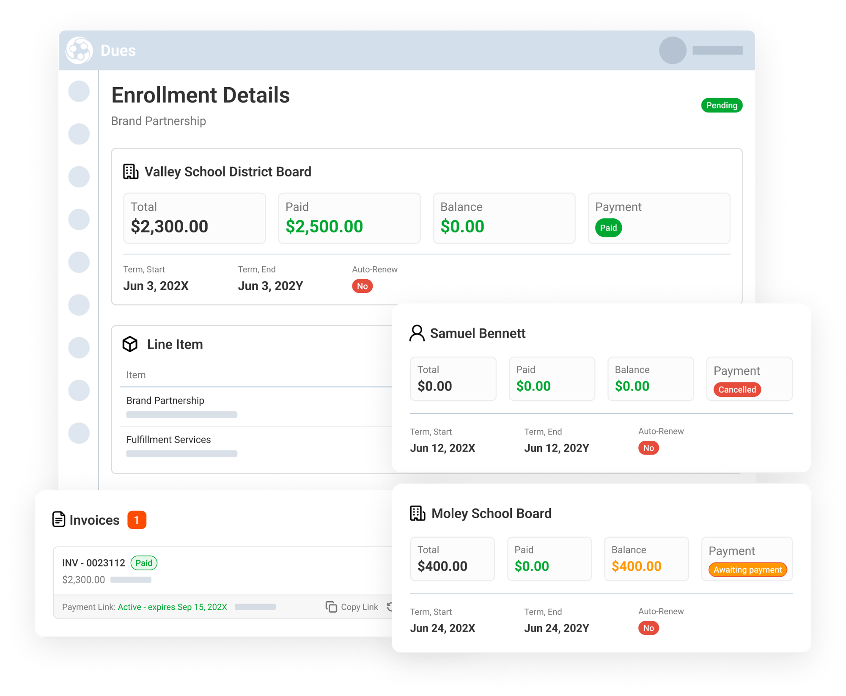Click the Paid badge in Valley School payment card

(608, 228)
